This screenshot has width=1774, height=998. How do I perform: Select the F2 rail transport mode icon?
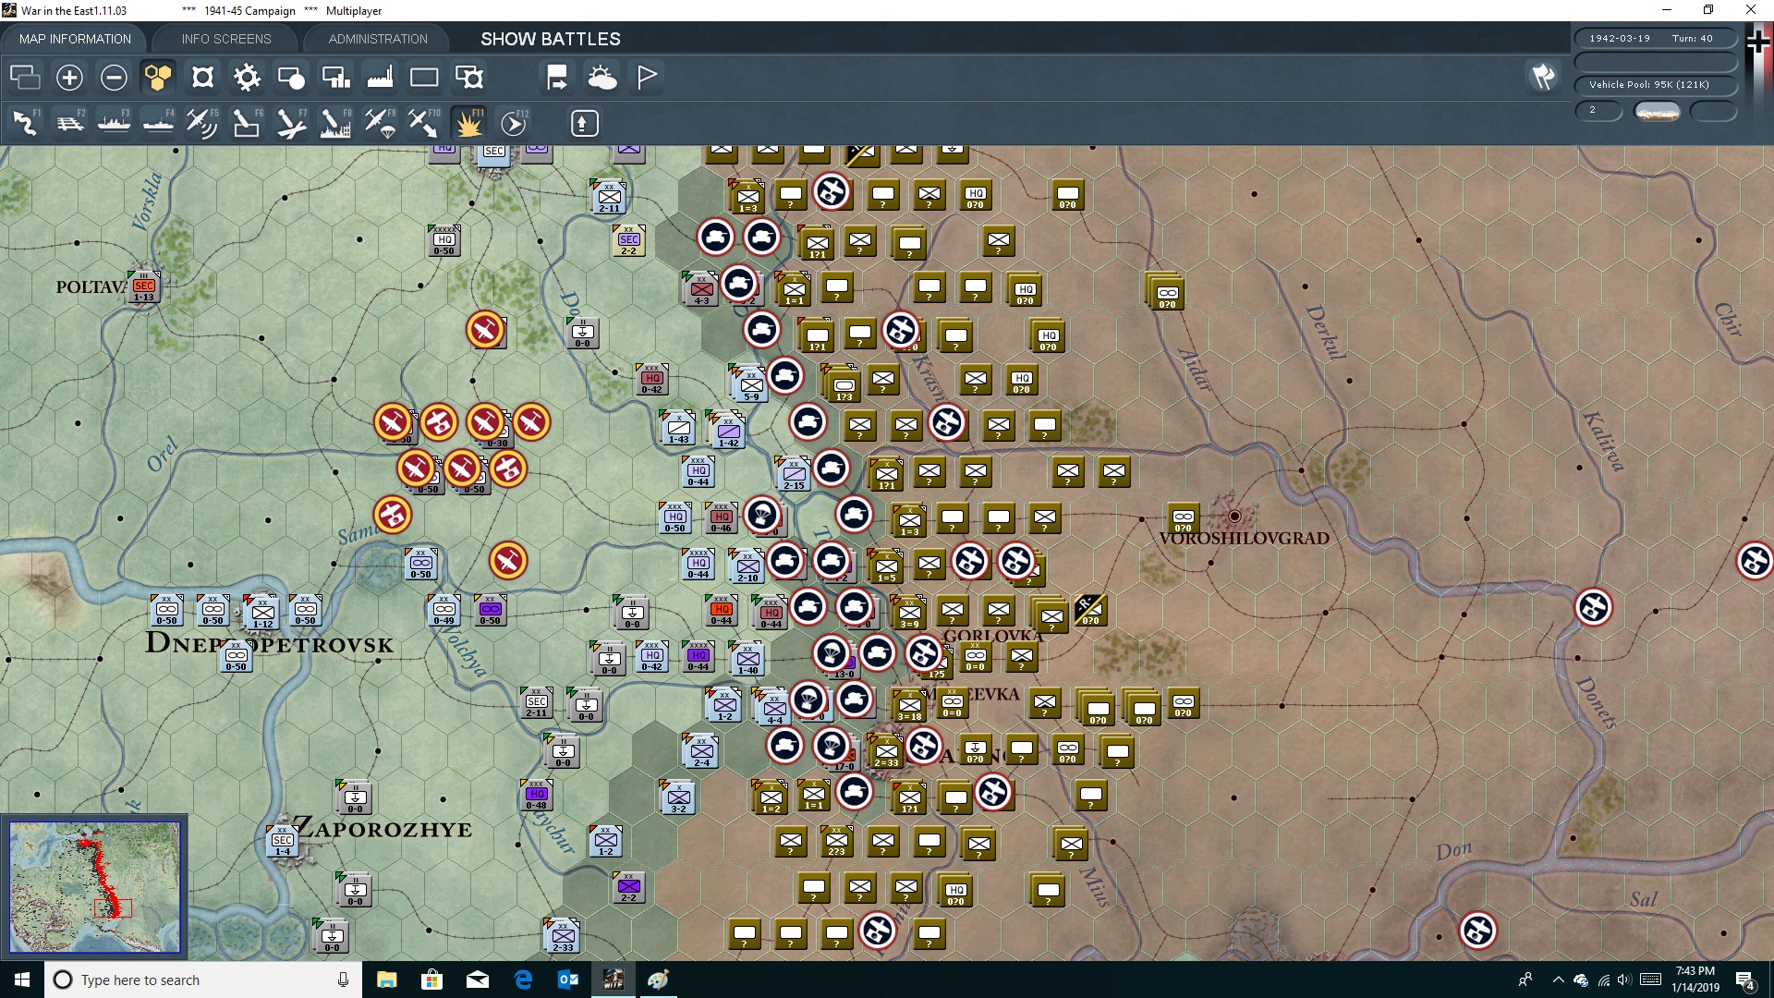tap(69, 123)
